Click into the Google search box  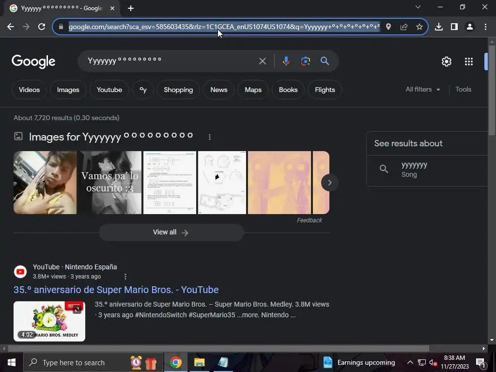tap(171, 61)
